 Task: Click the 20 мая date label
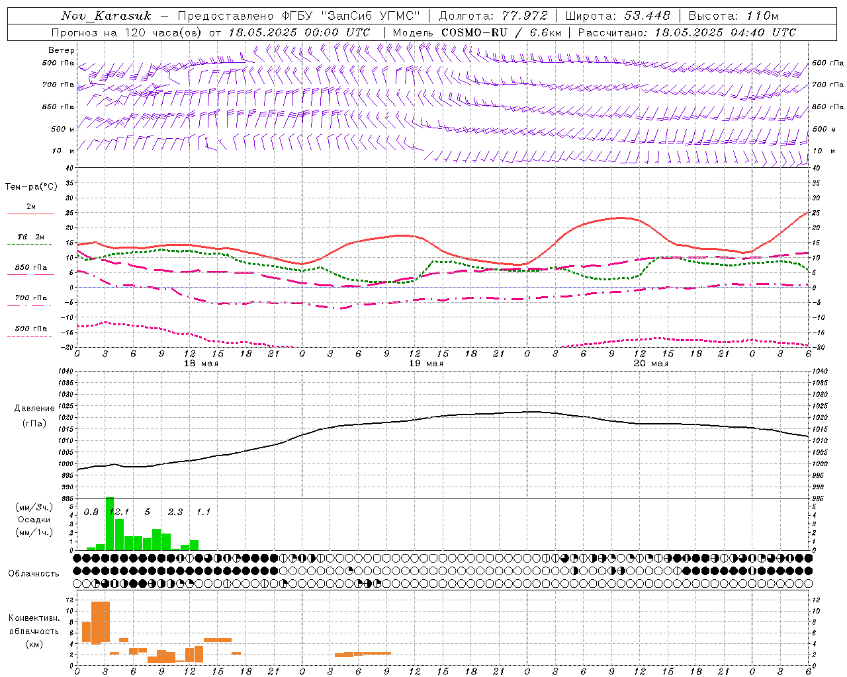click(x=650, y=364)
